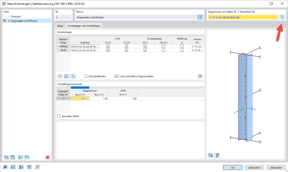Close the Neue Knicklängen dialog window
288x172 pixels.
(x=282, y=4)
